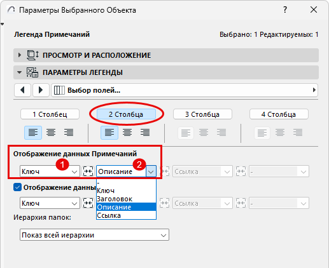Select the 1 Столбец button
Image resolution: width=329 pixels, height=268 pixels.
50,114
